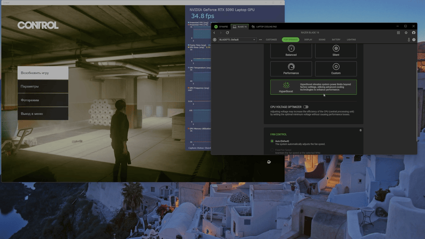Click the refresh icon in Synapse

[x=227, y=33]
